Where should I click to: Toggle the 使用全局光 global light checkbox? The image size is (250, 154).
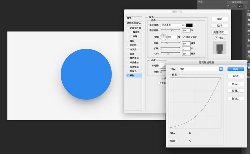pos(184,37)
